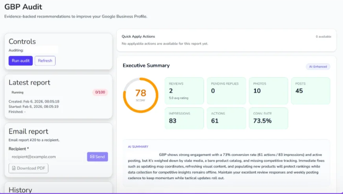Click the AI-Enhanced badge
The width and height of the screenshot is (343, 194).
(318, 67)
